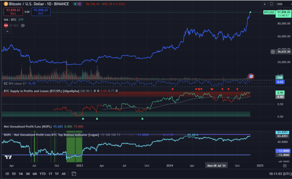Click the TradingView logo on the chart

pos(8,157)
